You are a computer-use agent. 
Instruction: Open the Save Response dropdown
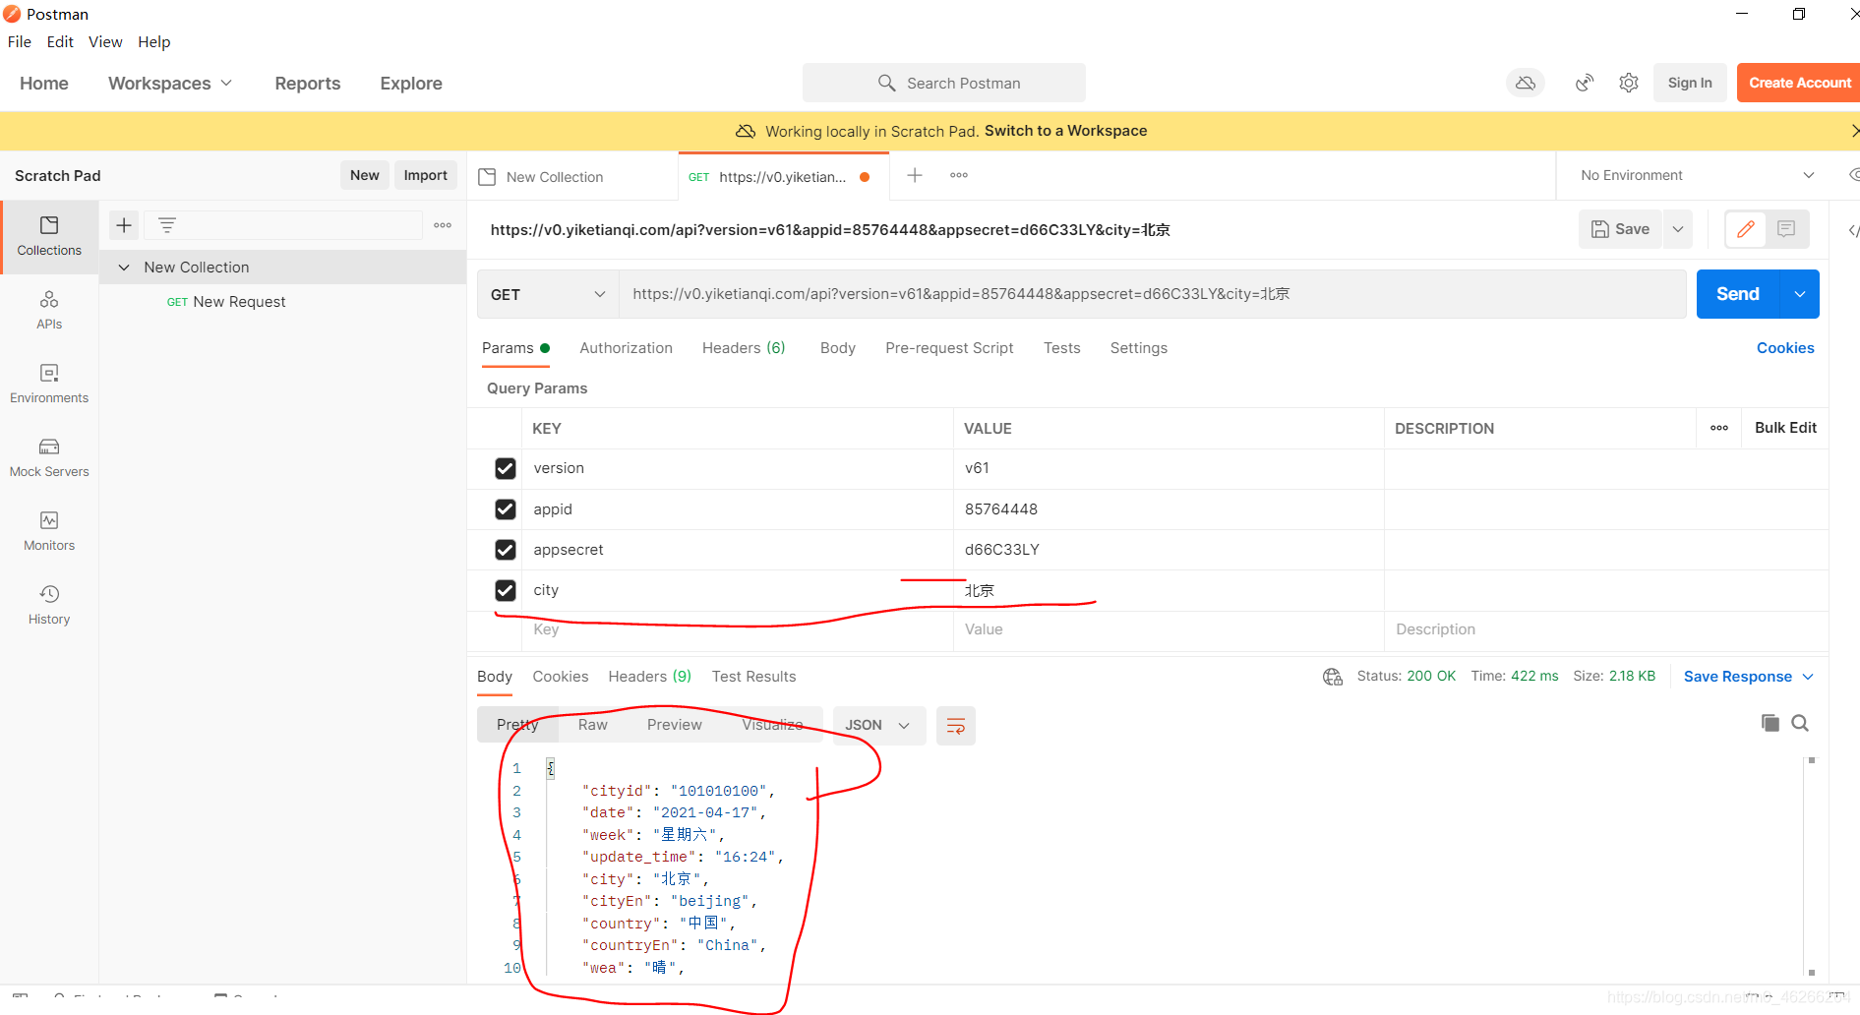(1749, 677)
